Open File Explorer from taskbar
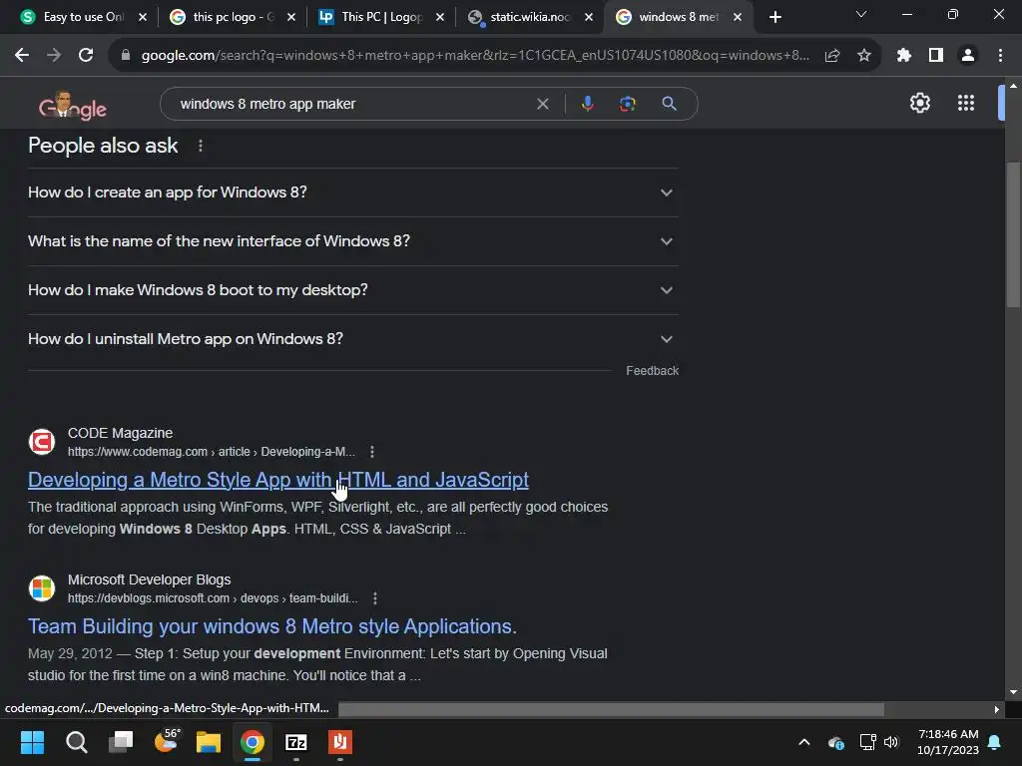This screenshot has height=766, width=1022. tap(209, 742)
